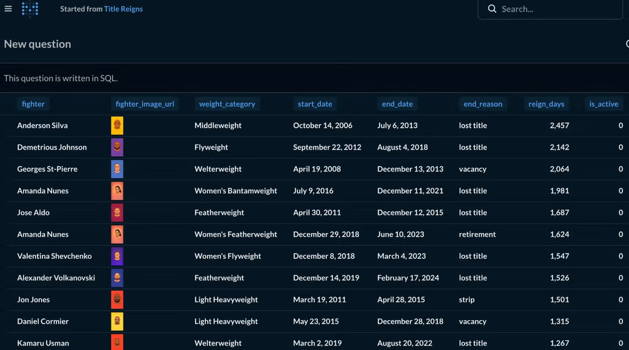
Task: Click the start_date column header
Action: pos(315,104)
